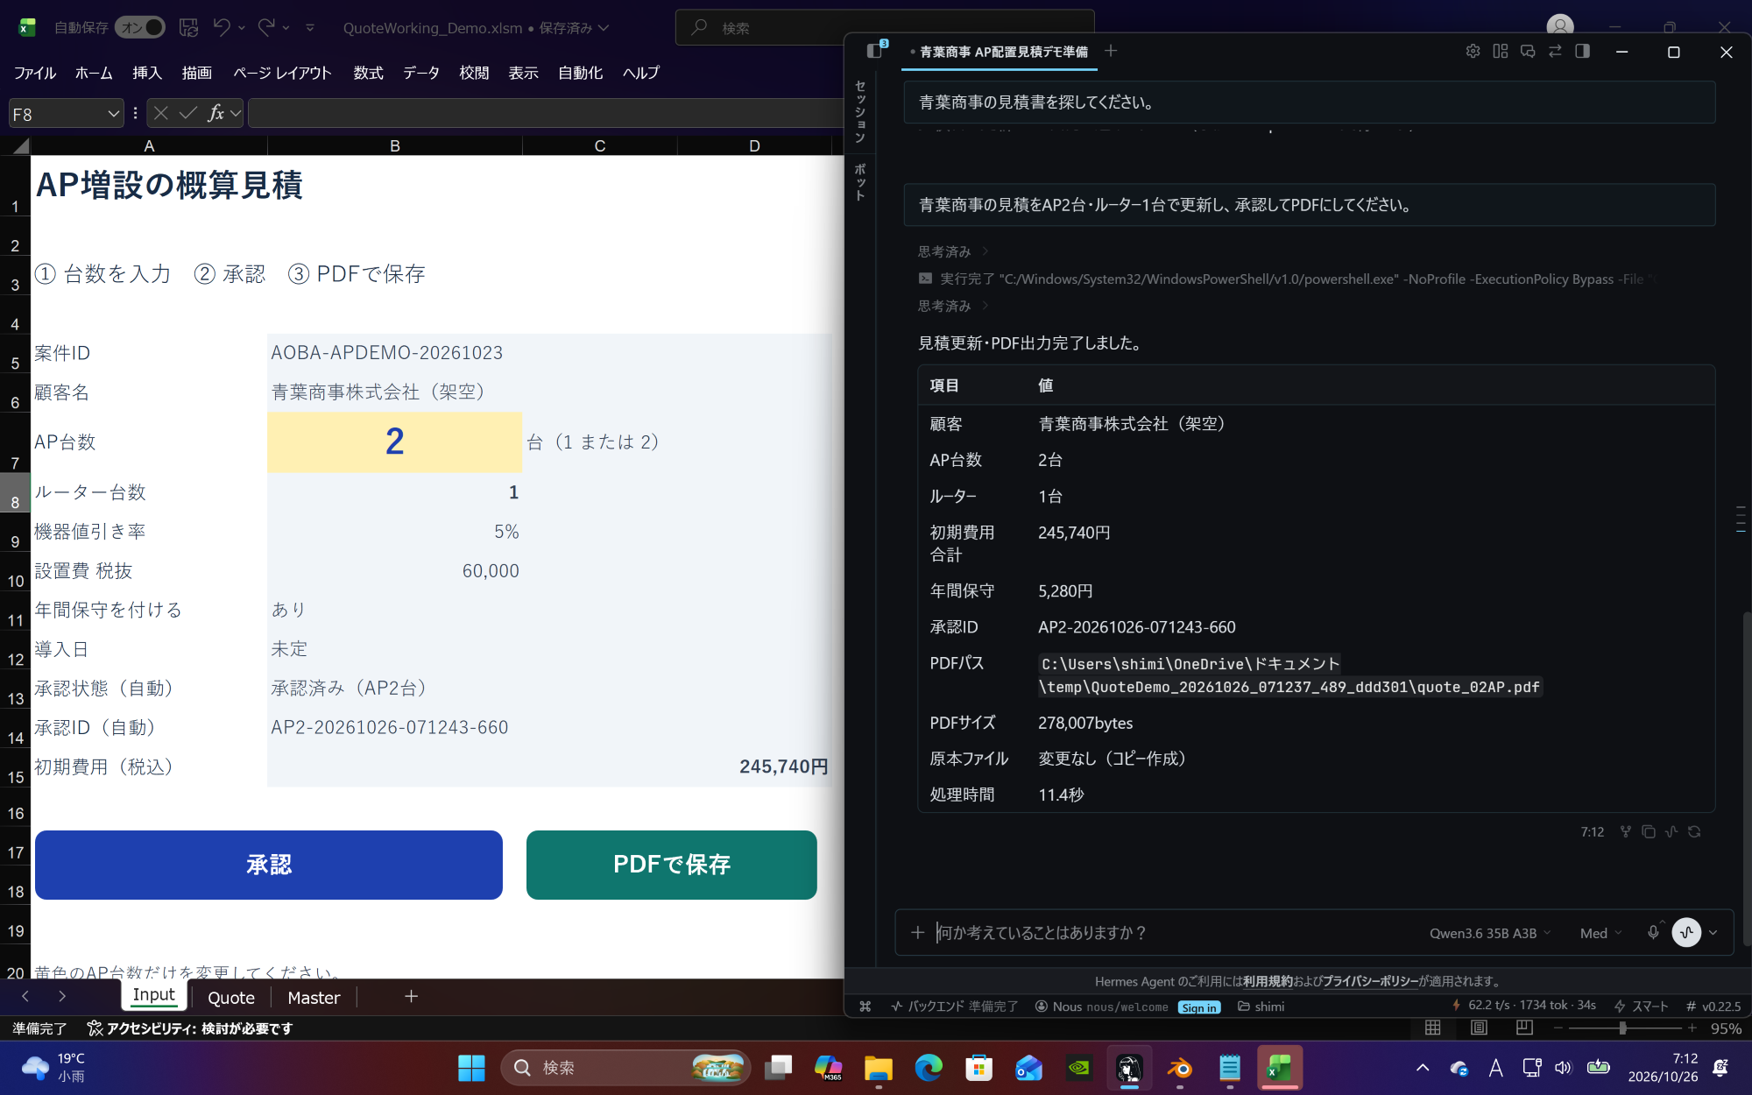Viewport: 1752px width, 1095px height.
Task: Open the chat bubbles icon in Hermes header
Action: tap(1528, 52)
